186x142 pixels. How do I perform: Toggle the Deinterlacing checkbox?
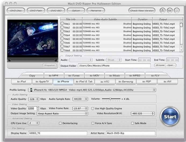point(60,123)
